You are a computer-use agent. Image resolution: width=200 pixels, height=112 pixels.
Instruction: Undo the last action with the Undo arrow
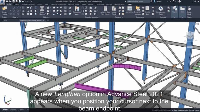tap(23, 1)
